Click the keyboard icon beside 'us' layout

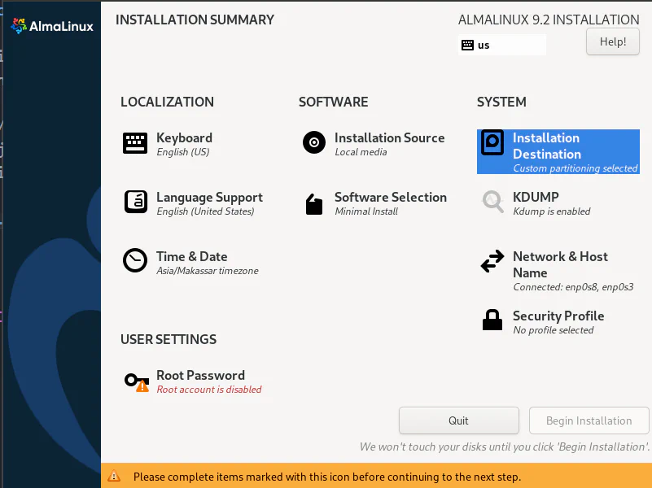coord(467,45)
